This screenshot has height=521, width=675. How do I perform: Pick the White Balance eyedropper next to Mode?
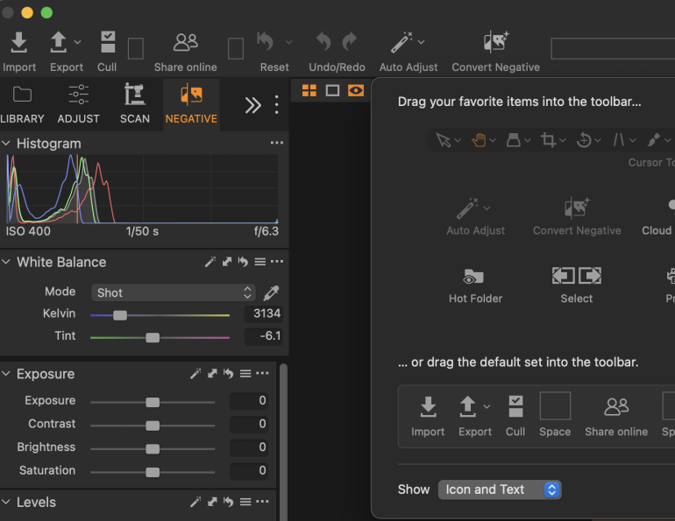coord(271,292)
